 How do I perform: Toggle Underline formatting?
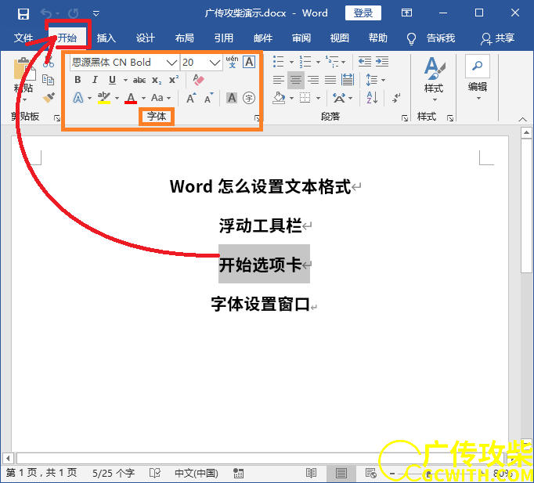point(113,80)
